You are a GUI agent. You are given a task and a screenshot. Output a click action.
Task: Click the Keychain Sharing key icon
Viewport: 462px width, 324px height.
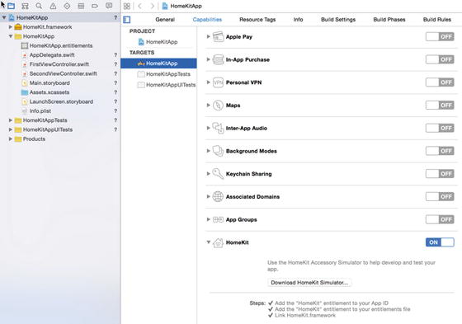click(218, 174)
